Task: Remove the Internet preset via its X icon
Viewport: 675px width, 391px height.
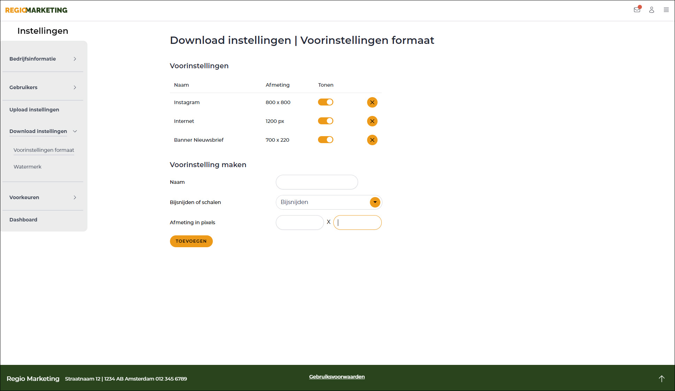Action: (372, 121)
